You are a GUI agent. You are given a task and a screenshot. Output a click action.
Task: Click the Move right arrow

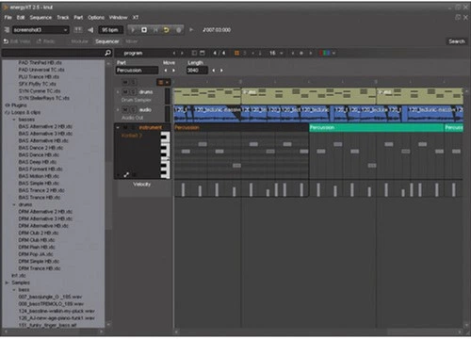[173, 71]
